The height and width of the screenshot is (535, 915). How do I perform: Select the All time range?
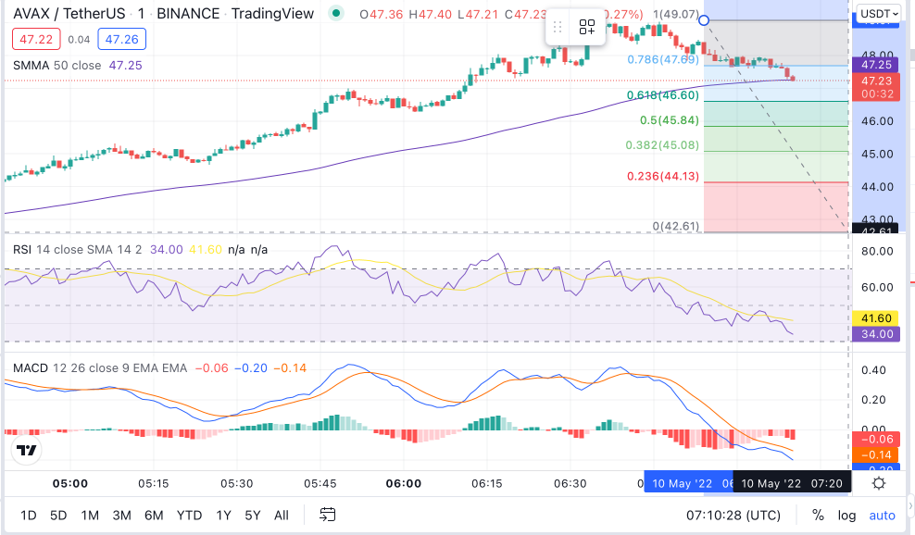[x=282, y=516]
